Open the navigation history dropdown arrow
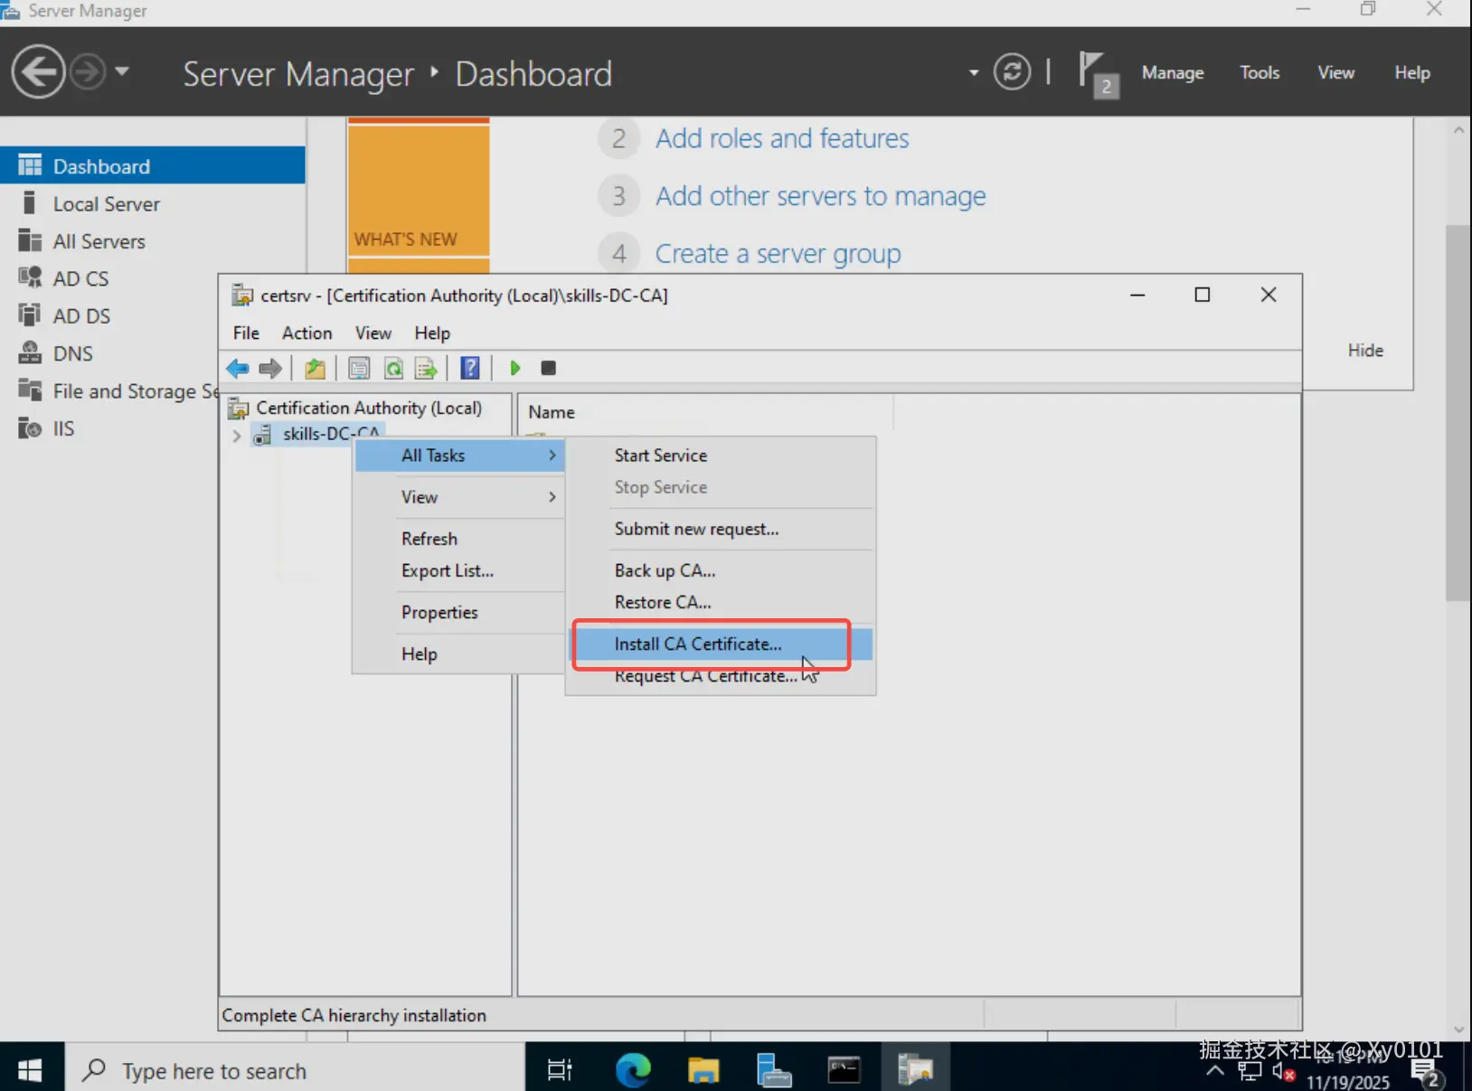This screenshot has height=1091, width=1472. tap(122, 71)
